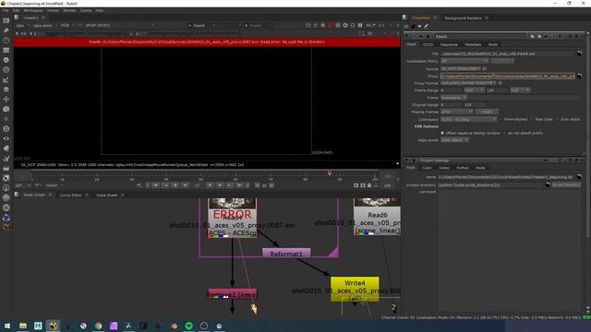Launch Chrome from the taskbar
Image resolution: width=591 pixels, height=332 pixels.
click(x=99, y=326)
